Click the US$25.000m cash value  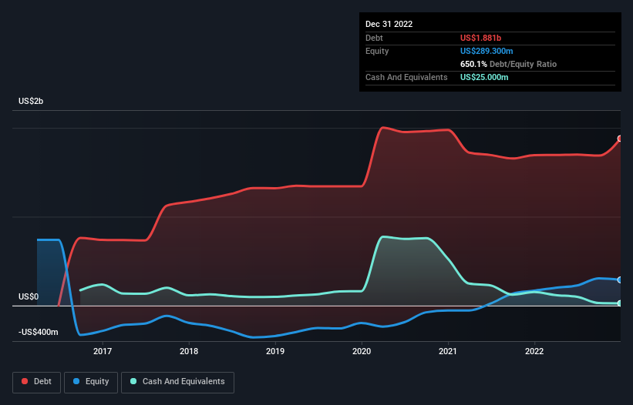pos(484,77)
